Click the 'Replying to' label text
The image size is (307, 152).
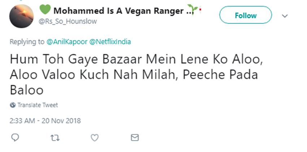pos(27,42)
